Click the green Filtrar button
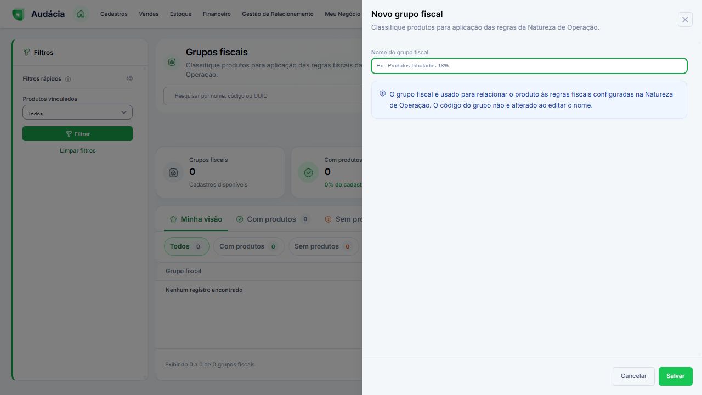The width and height of the screenshot is (702, 395). click(x=77, y=134)
